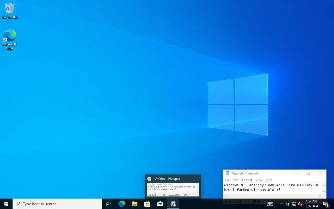Open Task View on the taskbar
Viewport: 334px width, 209px height.
109,204
